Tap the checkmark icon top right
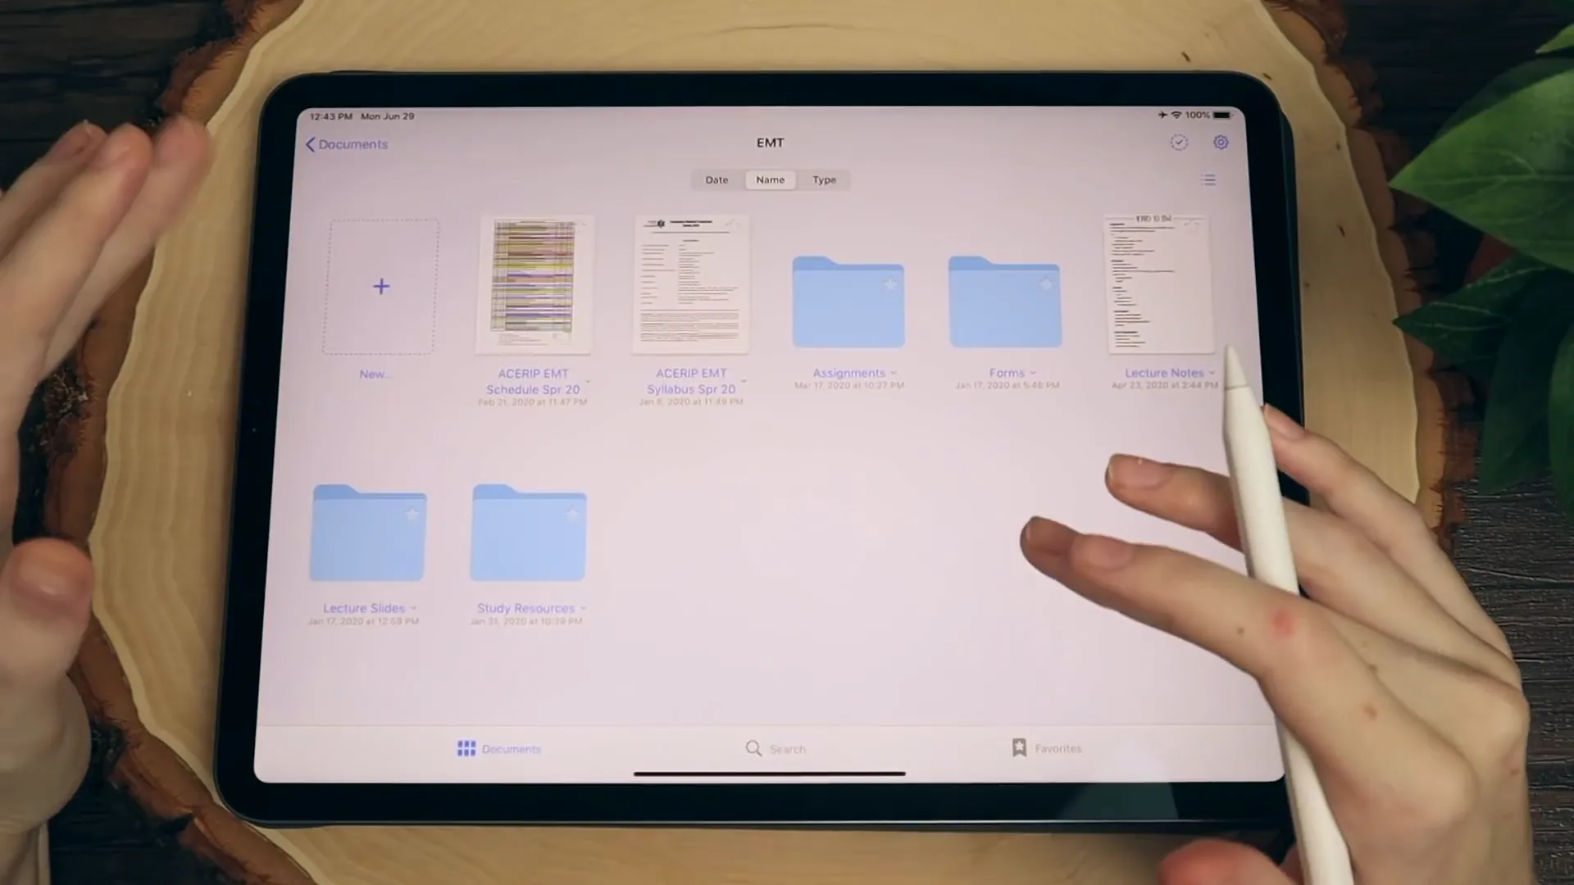 tap(1178, 142)
